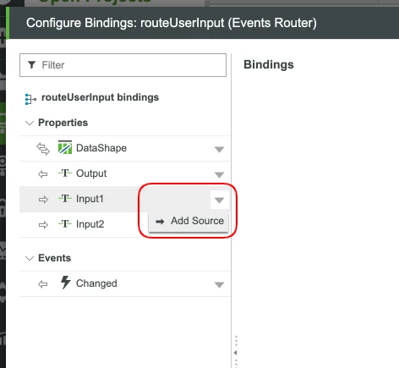Collapse the Events section
The image size is (399, 368).
30,258
